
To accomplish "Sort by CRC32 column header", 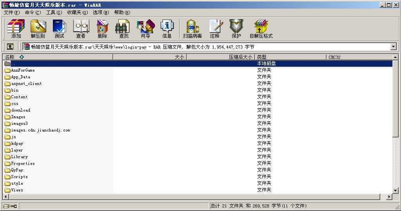I will click(x=359, y=57).
